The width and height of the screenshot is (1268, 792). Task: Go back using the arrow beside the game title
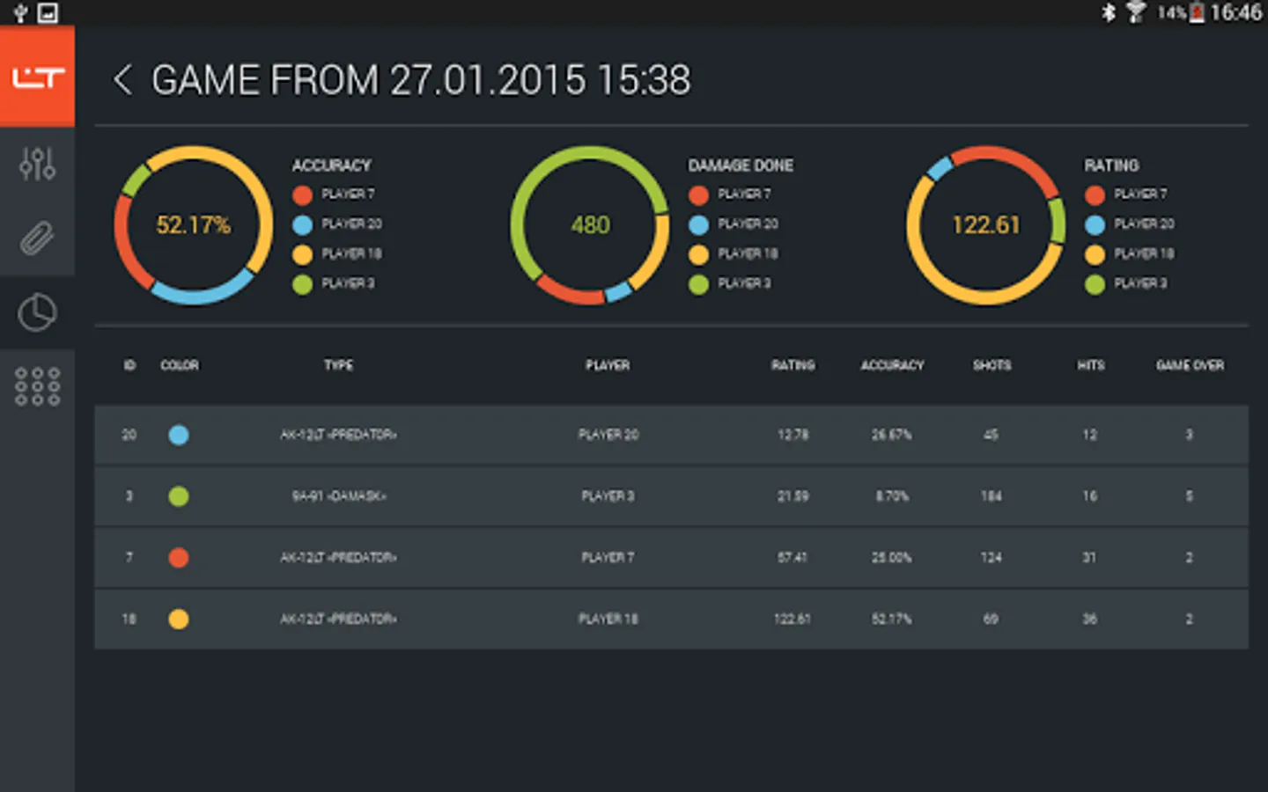[122, 79]
